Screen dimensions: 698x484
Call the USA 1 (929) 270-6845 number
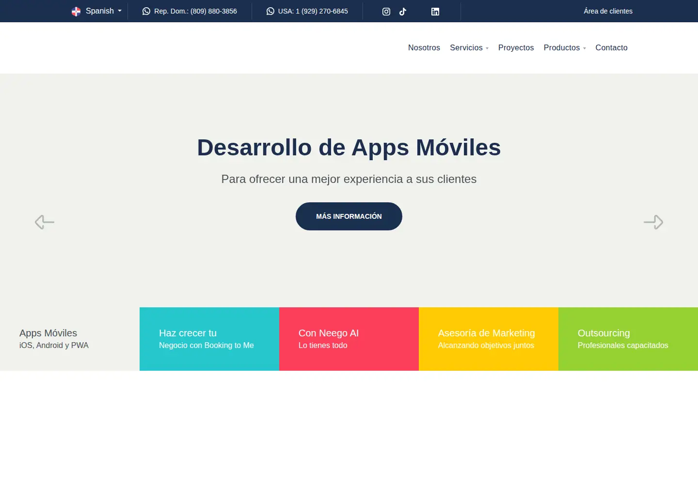(x=313, y=11)
